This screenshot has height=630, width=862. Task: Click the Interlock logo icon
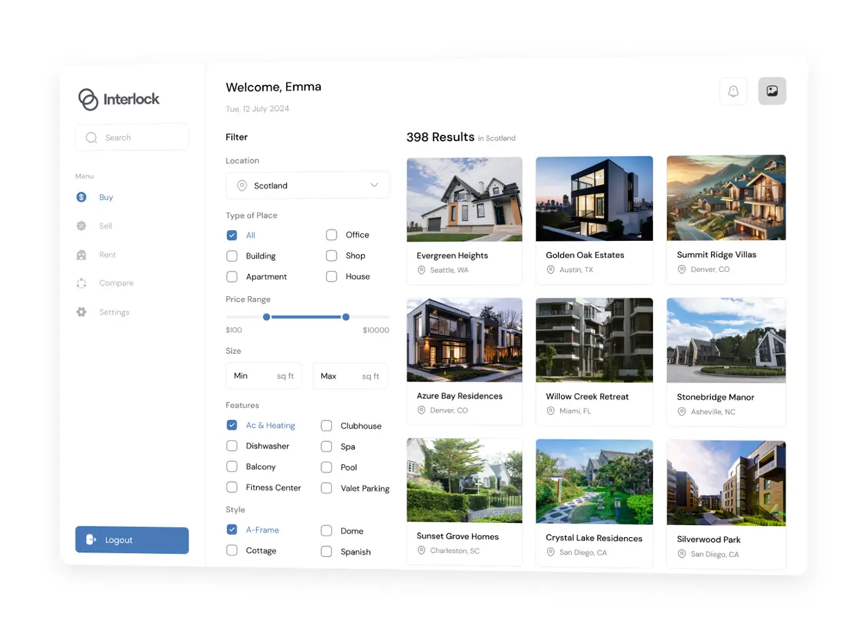point(87,98)
